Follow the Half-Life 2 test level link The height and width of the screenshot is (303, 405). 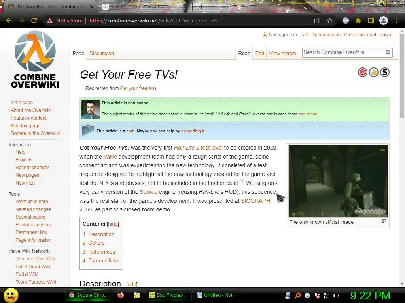(x=198, y=148)
